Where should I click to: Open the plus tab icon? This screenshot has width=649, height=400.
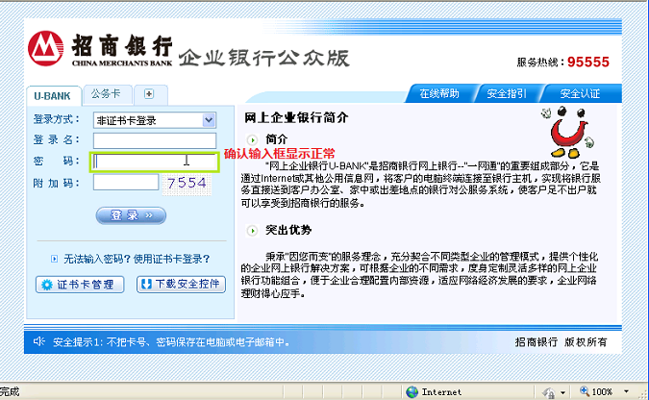pyautogui.click(x=149, y=94)
